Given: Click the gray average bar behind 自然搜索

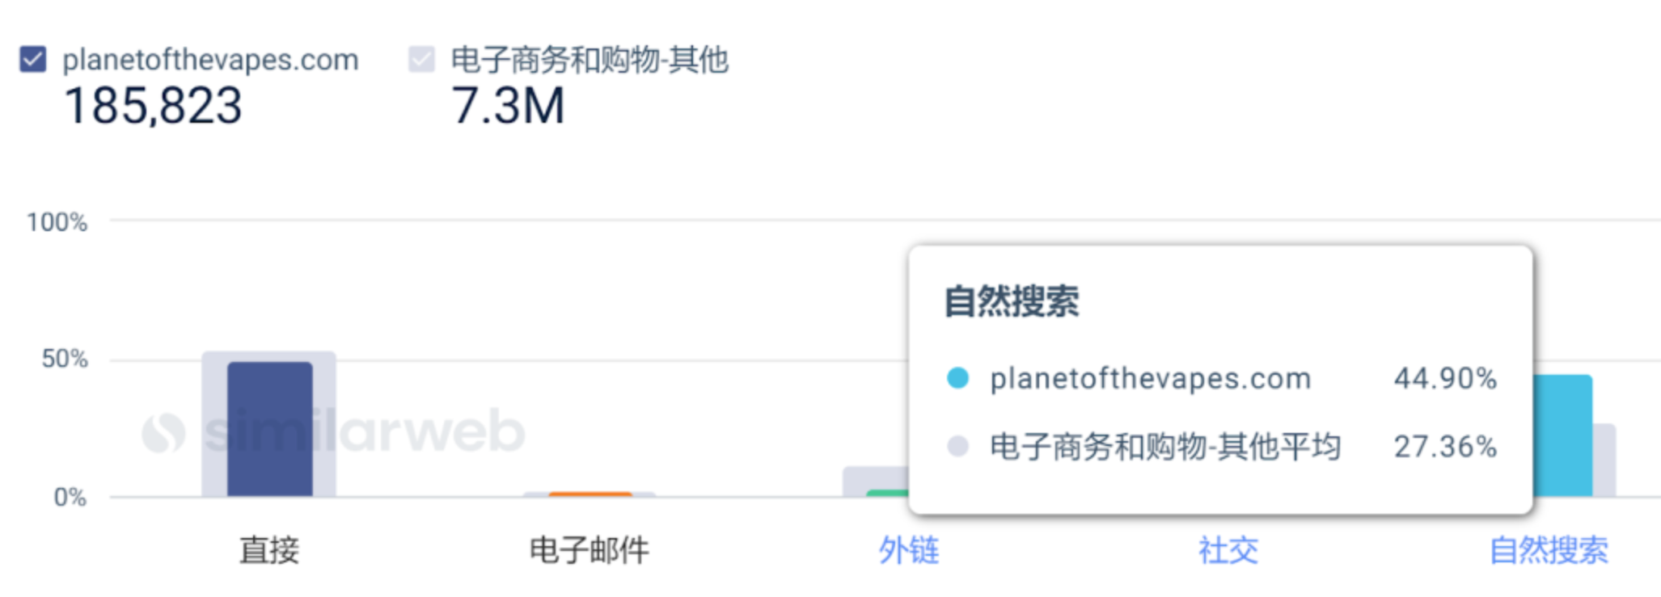Looking at the screenshot, I should [1604, 460].
